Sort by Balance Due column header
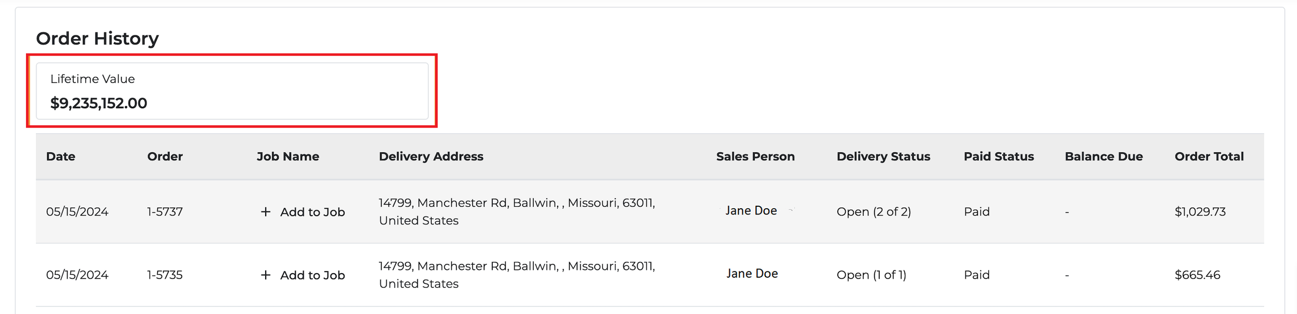The width and height of the screenshot is (1297, 314). 1103,156
